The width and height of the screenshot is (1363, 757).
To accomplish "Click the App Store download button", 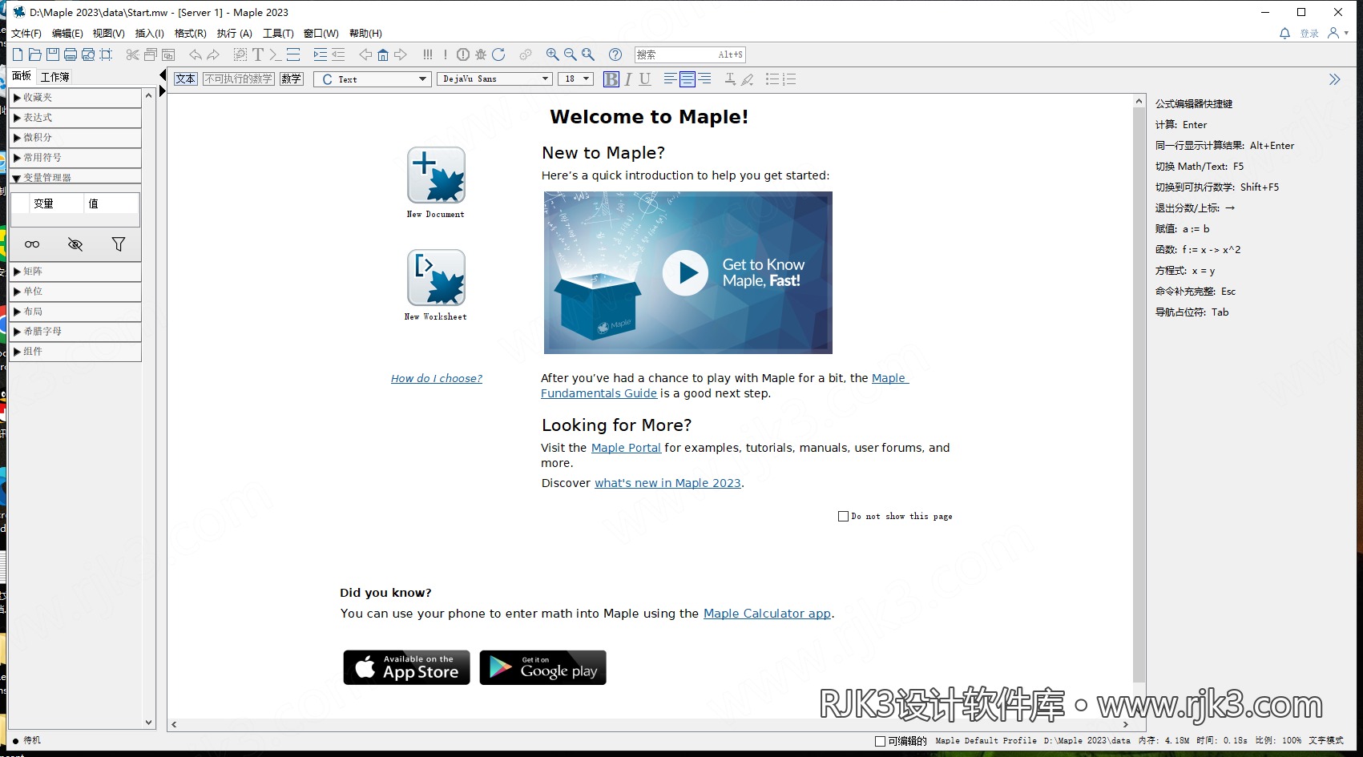I will pyautogui.click(x=407, y=667).
